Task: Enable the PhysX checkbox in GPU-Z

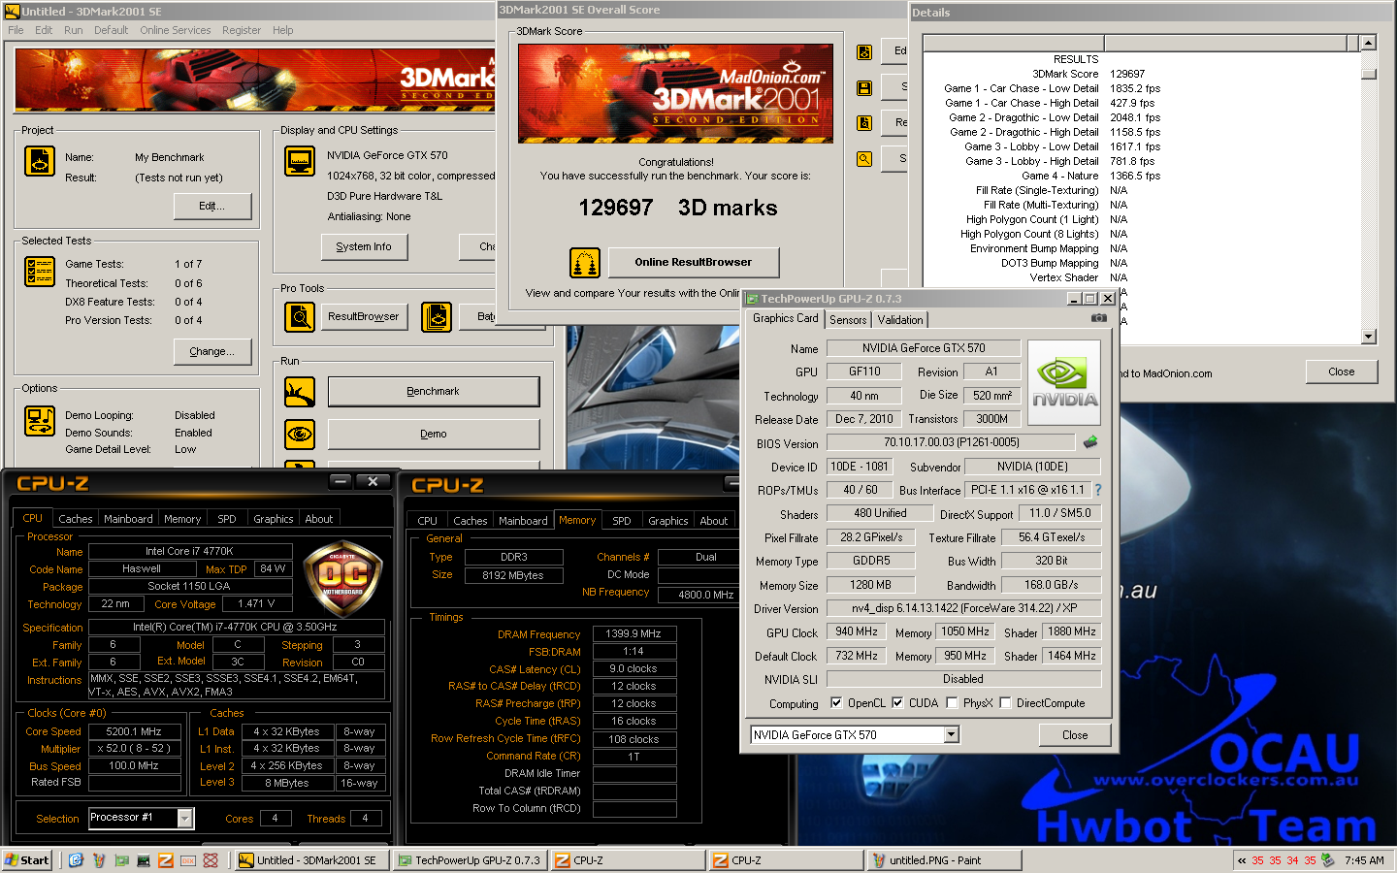Action: click(952, 703)
